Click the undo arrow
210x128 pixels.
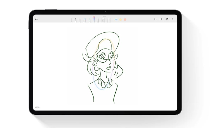(x=155, y=19)
